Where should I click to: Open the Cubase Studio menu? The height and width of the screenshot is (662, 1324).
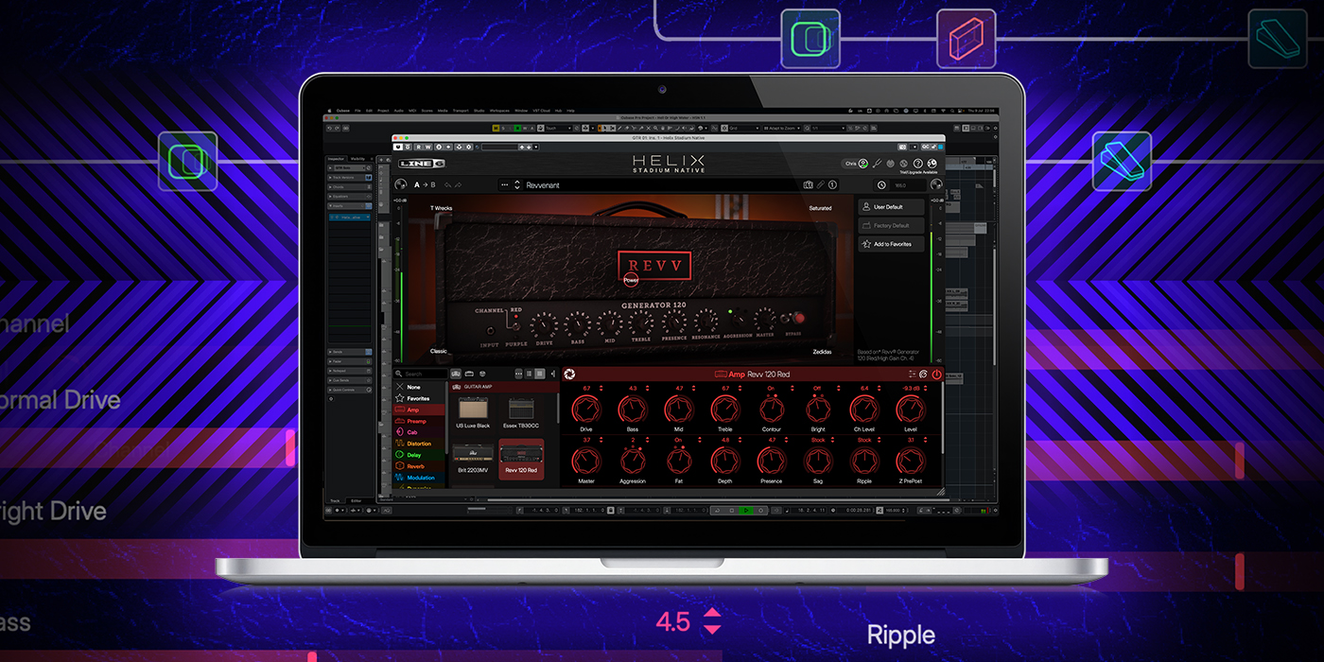479,111
